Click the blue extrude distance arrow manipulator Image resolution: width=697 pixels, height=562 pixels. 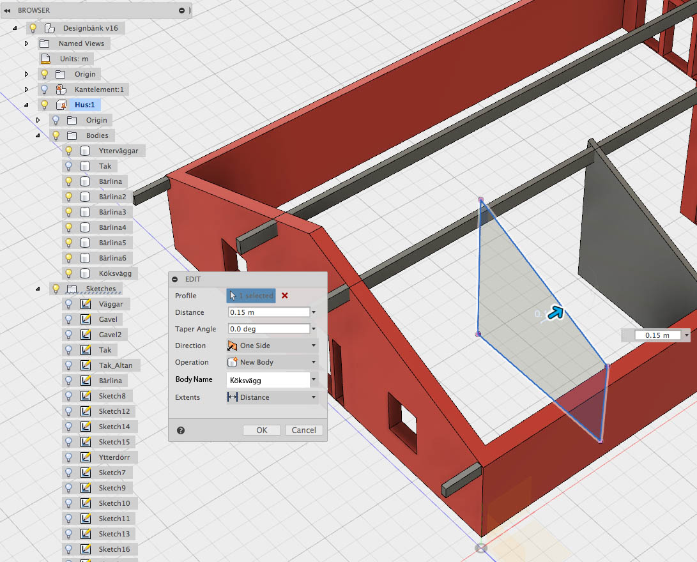[556, 313]
